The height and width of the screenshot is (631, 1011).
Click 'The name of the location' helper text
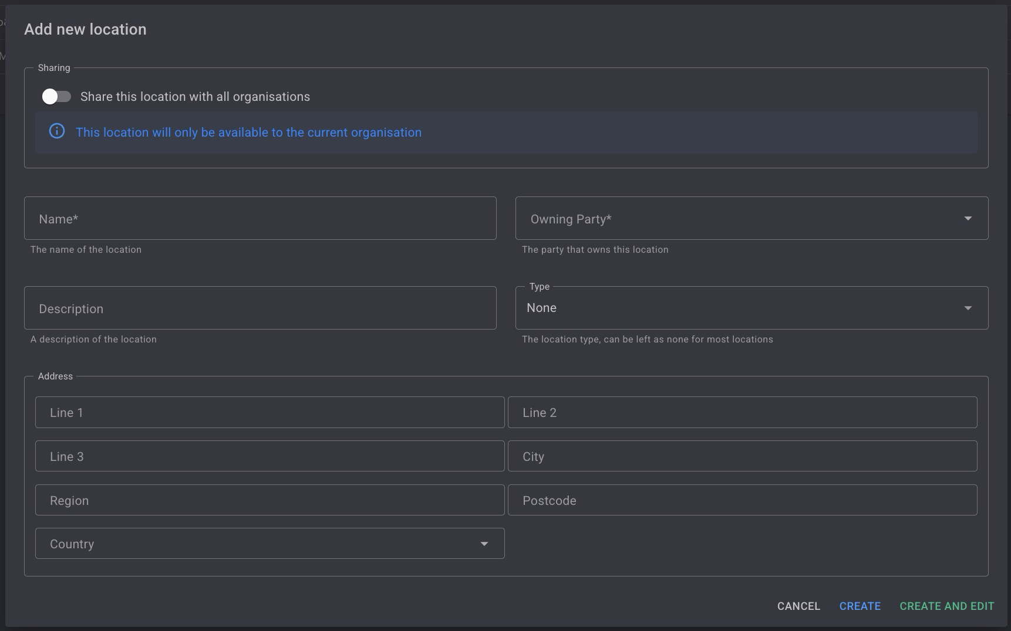point(86,250)
